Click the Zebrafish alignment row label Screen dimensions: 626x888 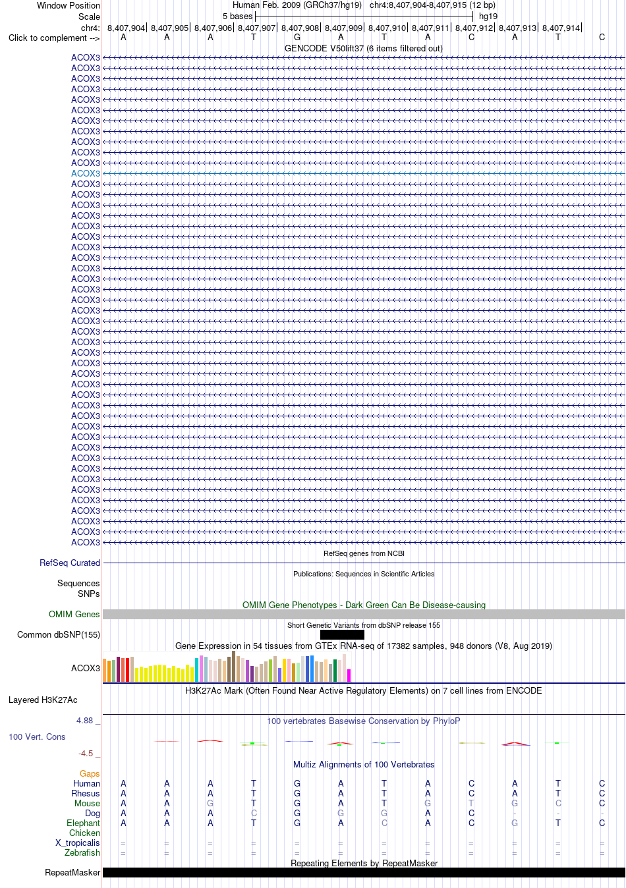click(82, 852)
